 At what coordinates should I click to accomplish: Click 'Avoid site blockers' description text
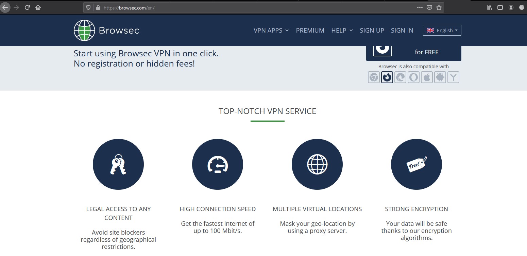[x=118, y=239]
